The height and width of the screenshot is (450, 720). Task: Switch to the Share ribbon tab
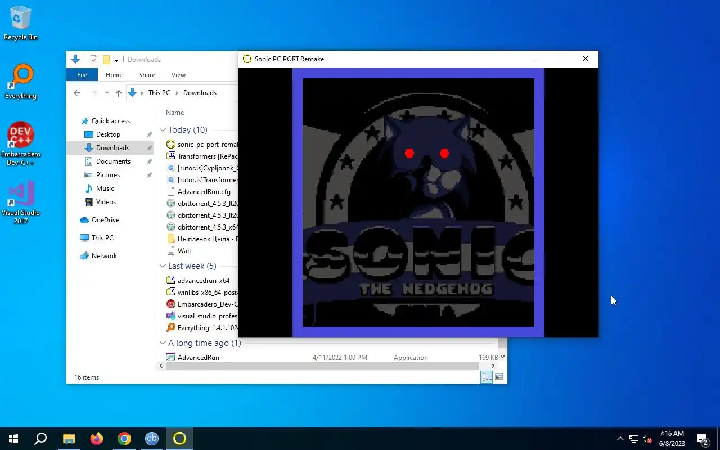[147, 75]
